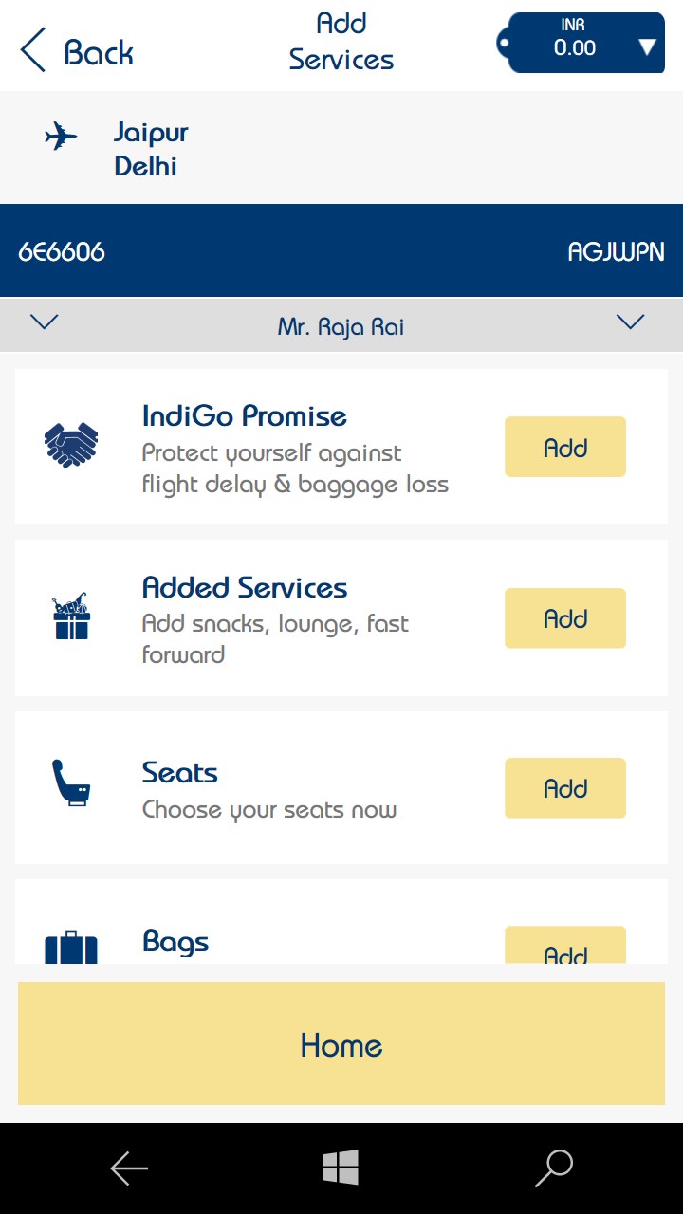Add IndiGo Promise protection
Image resolution: width=683 pixels, height=1214 pixels.
[x=565, y=447]
